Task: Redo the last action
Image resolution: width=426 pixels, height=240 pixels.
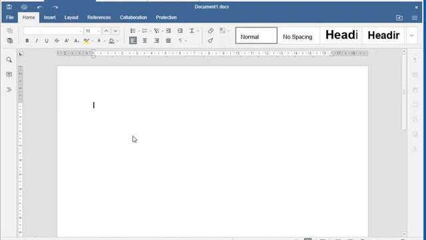Action: click(55, 7)
